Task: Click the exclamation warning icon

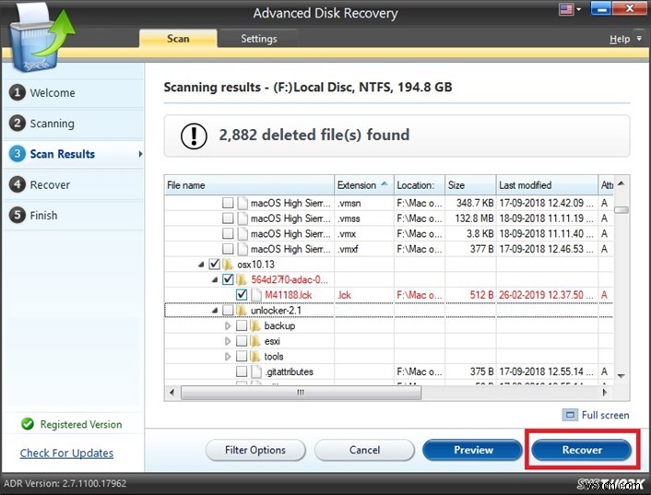Action: coord(194,136)
